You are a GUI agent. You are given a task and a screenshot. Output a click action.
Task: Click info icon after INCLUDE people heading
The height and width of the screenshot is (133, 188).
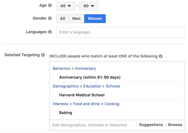point(161,56)
